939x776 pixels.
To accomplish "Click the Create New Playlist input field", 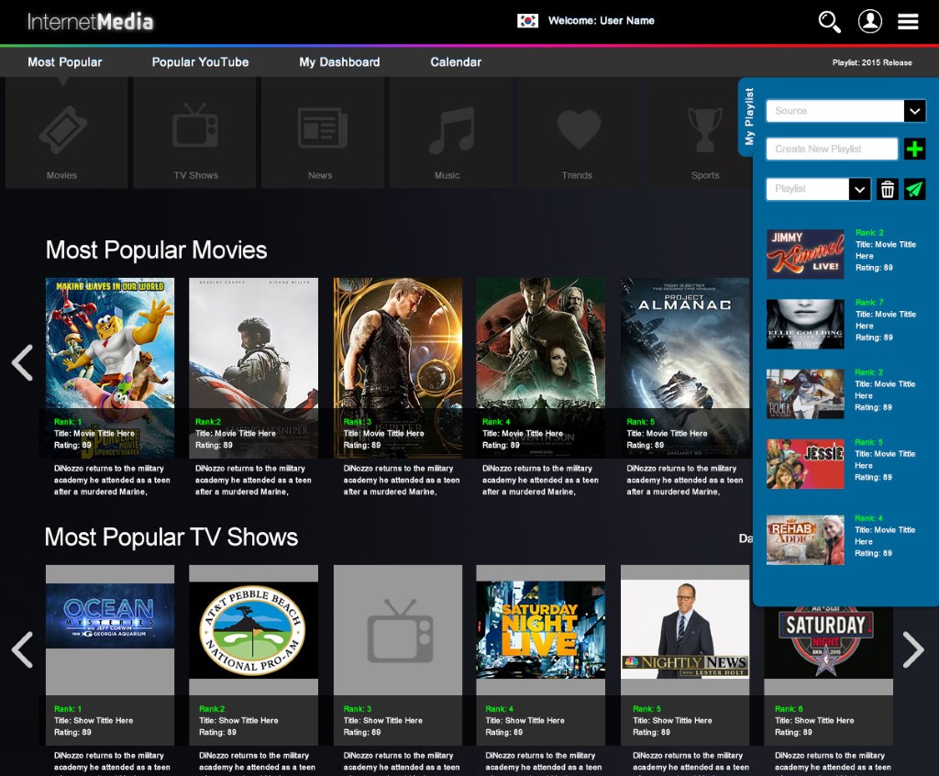I will coord(832,149).
